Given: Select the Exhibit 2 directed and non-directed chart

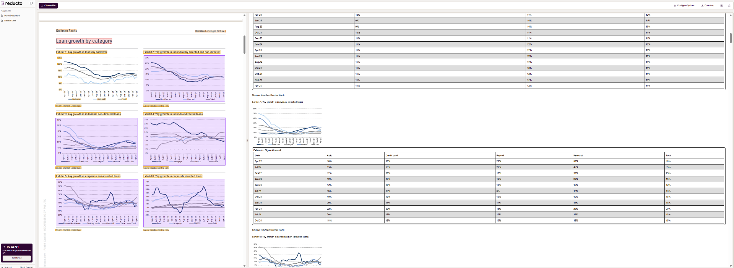Looking at the screenshot, I should 184,79.
